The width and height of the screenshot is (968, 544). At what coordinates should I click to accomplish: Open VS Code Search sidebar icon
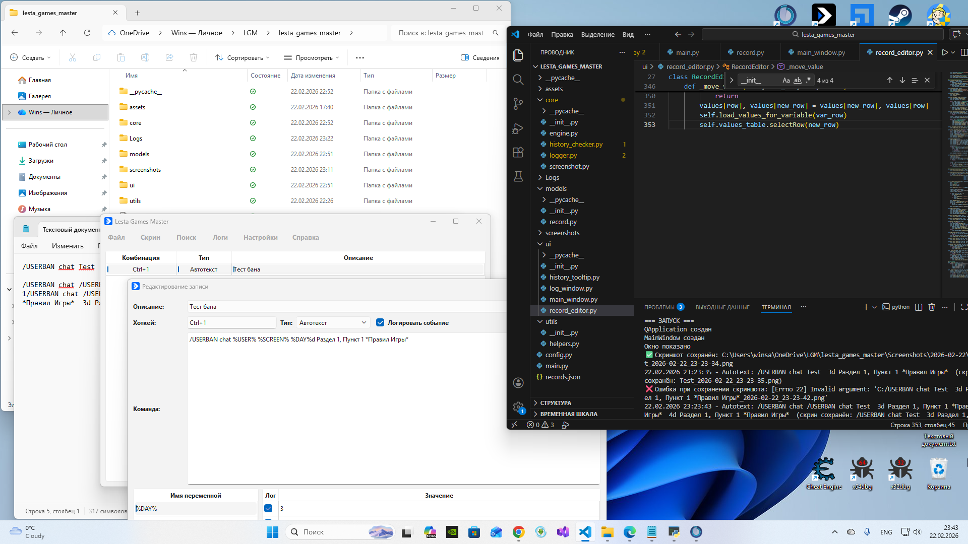click(x=518, y=80)
